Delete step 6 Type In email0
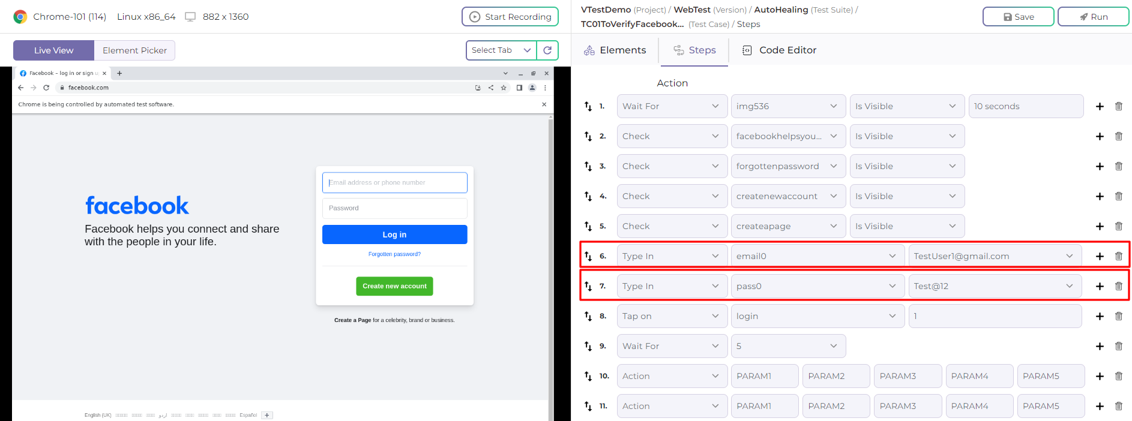Viewport: 1132px width, 421px height. click(1119, 256)
